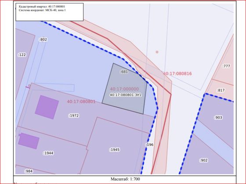Click the Система координат: МСК-40 line
This screenshot has width=246, height=184.
coord(42,10)
